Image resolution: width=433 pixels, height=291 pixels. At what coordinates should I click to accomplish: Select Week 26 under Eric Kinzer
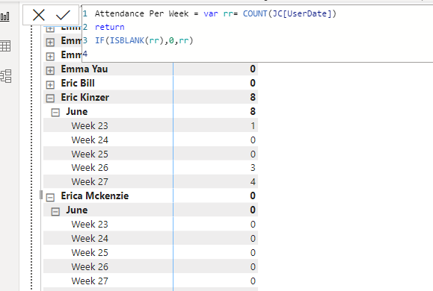90,168
